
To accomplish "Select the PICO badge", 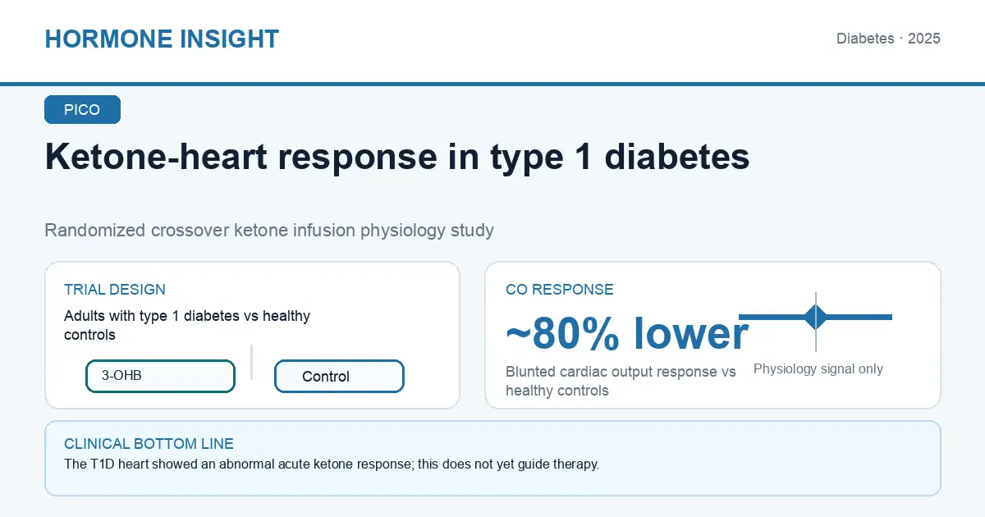I will [x=82, y=110].
